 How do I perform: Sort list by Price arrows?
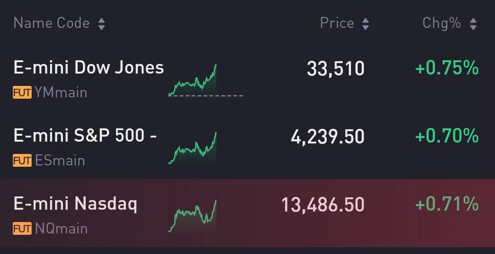tap(365, 24)
